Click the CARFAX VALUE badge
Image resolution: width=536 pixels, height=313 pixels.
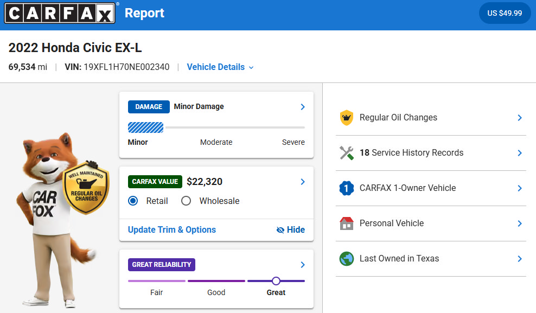(x=155, y=182)
